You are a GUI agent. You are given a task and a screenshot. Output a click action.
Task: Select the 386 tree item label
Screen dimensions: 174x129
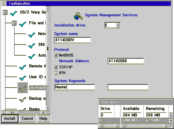(41, 45)
